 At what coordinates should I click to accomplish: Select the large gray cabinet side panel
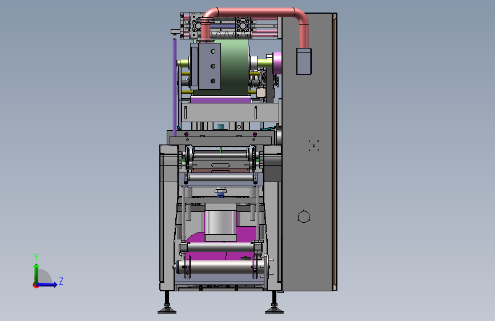tap(307, 152)
